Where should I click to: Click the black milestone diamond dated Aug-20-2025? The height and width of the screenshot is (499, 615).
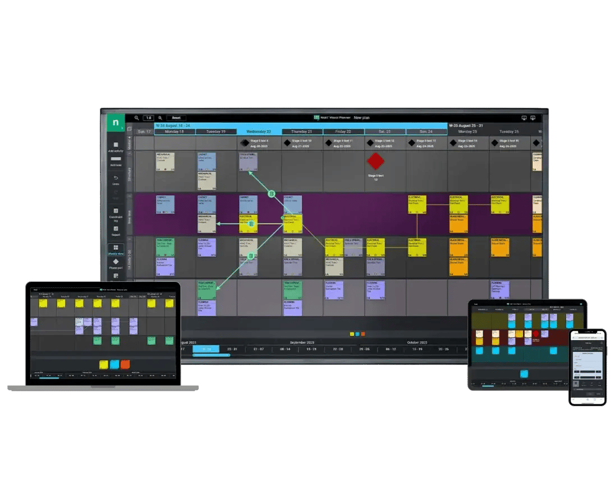coord(246,143)
